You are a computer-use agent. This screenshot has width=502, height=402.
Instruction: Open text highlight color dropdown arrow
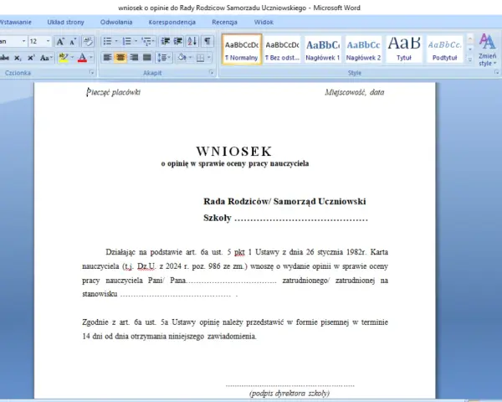[72, 58]
